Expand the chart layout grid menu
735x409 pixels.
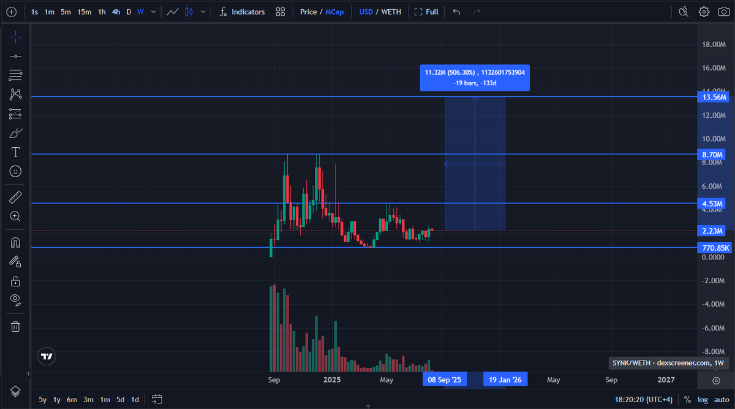(x=280, y=11)
